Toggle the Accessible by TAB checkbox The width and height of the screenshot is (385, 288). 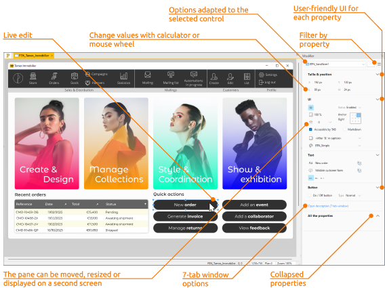310,129
